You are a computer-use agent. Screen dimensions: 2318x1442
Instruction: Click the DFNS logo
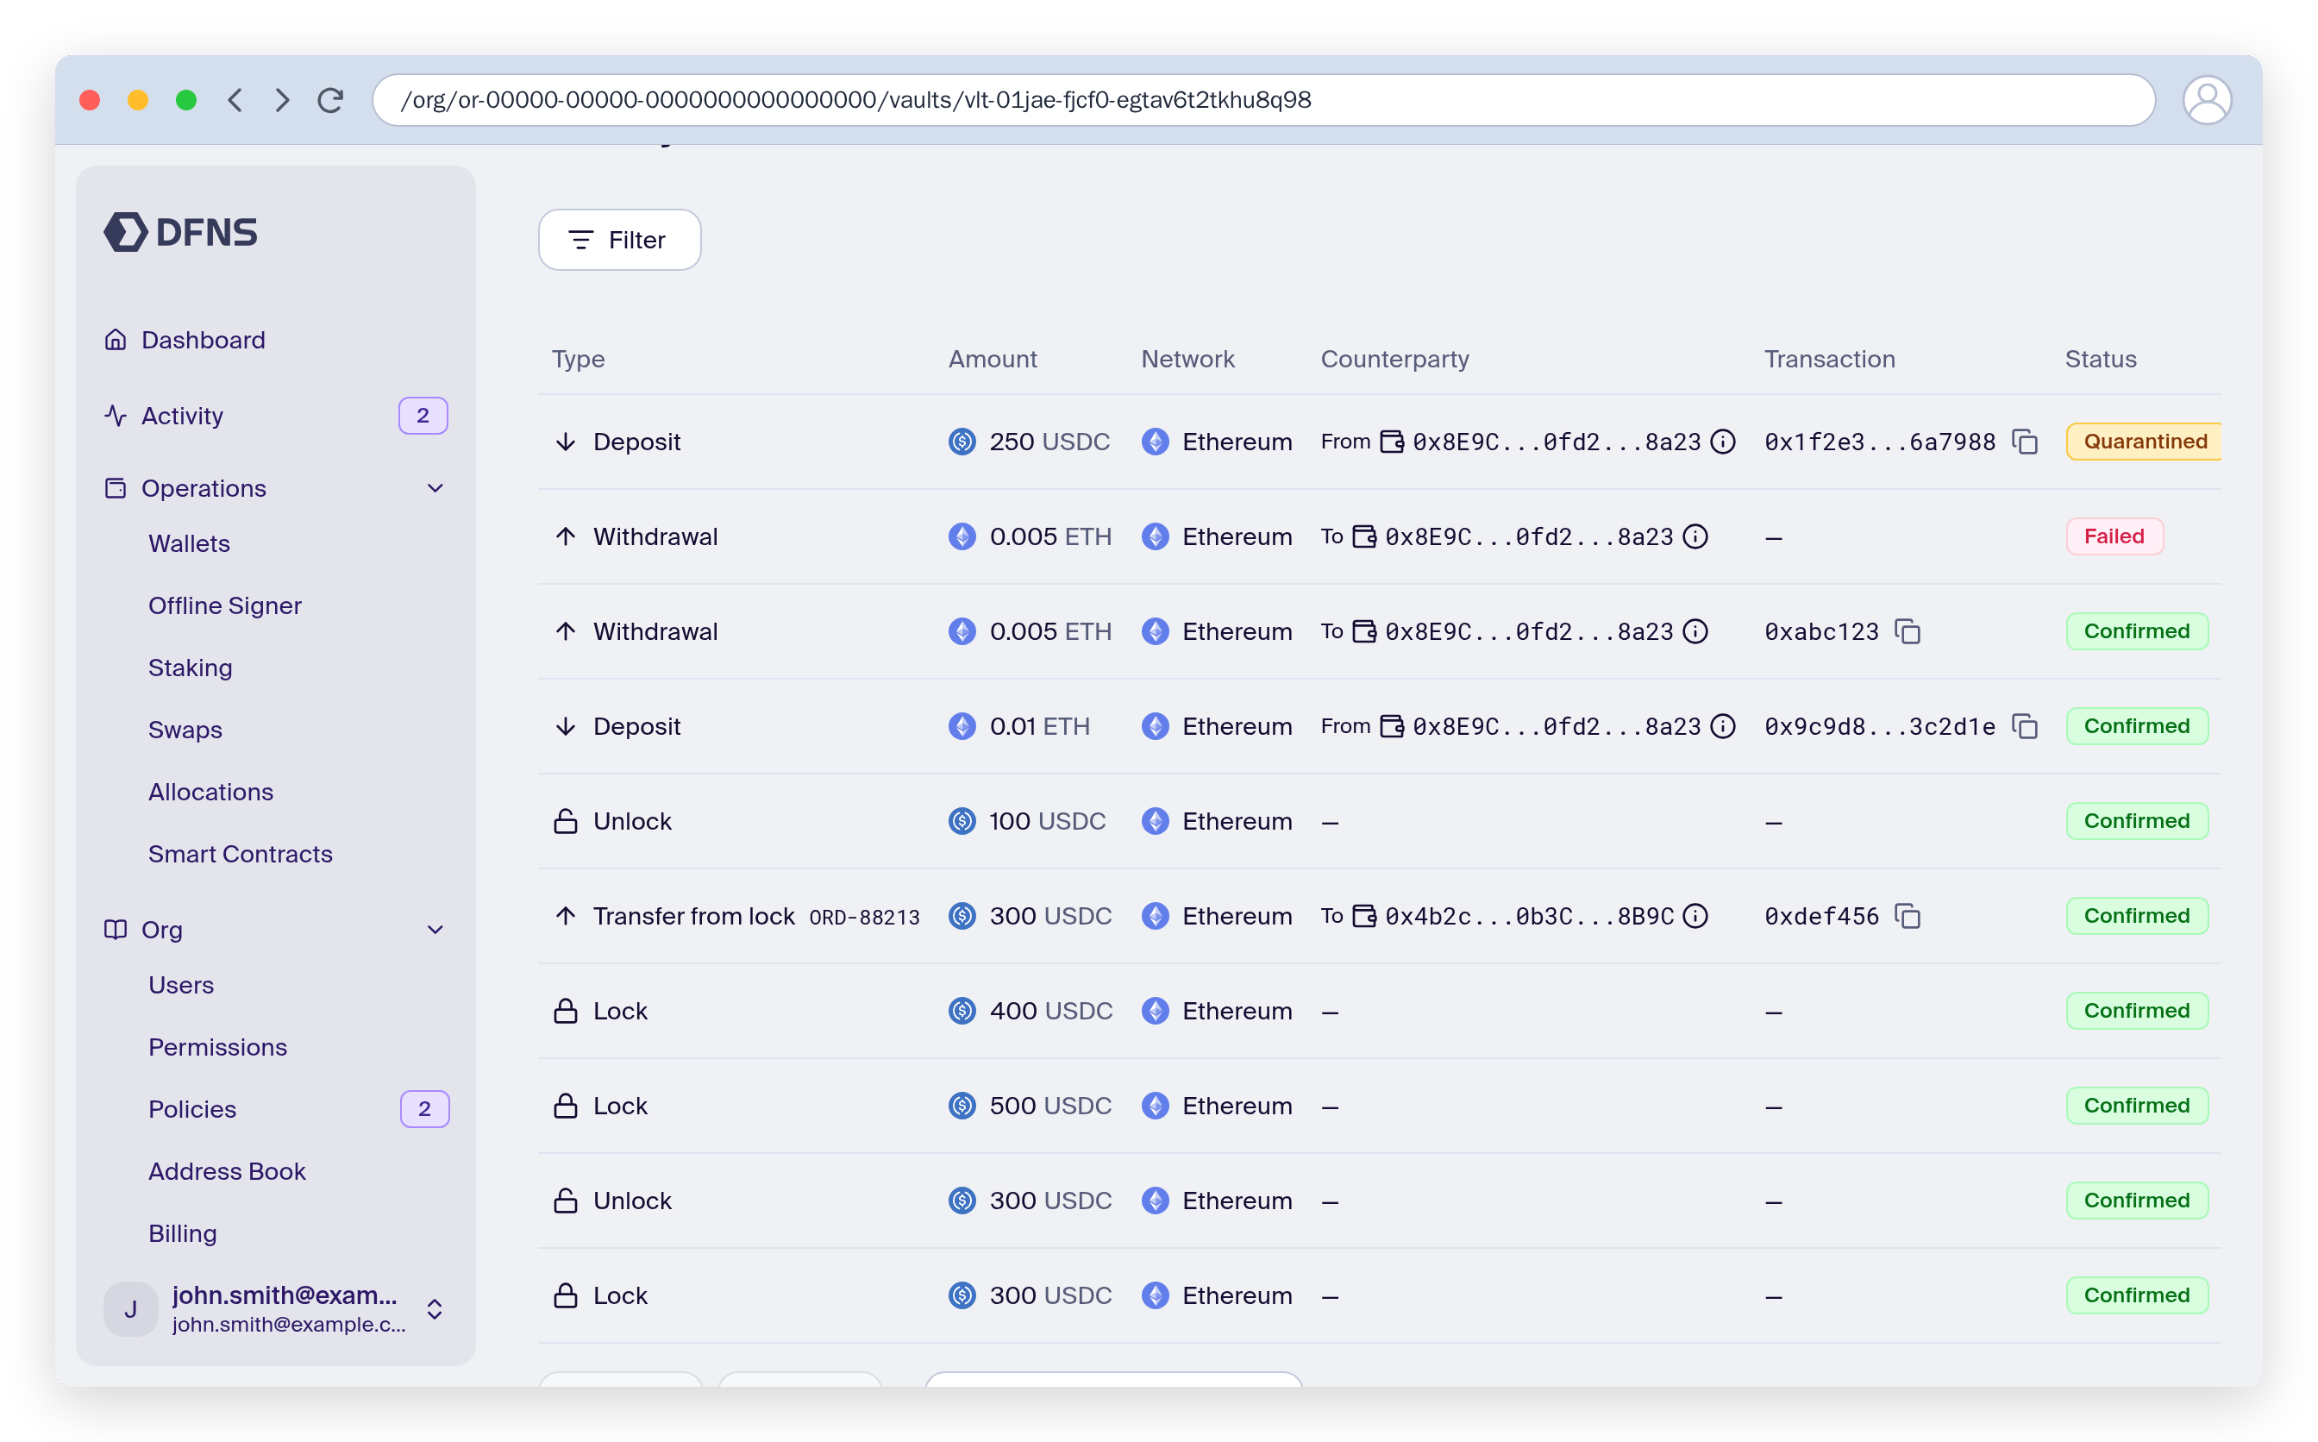tap(180, 232)
